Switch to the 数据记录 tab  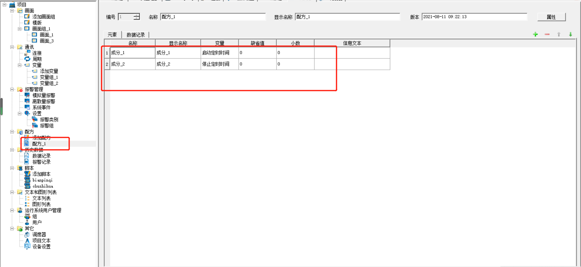pos(136,35)
